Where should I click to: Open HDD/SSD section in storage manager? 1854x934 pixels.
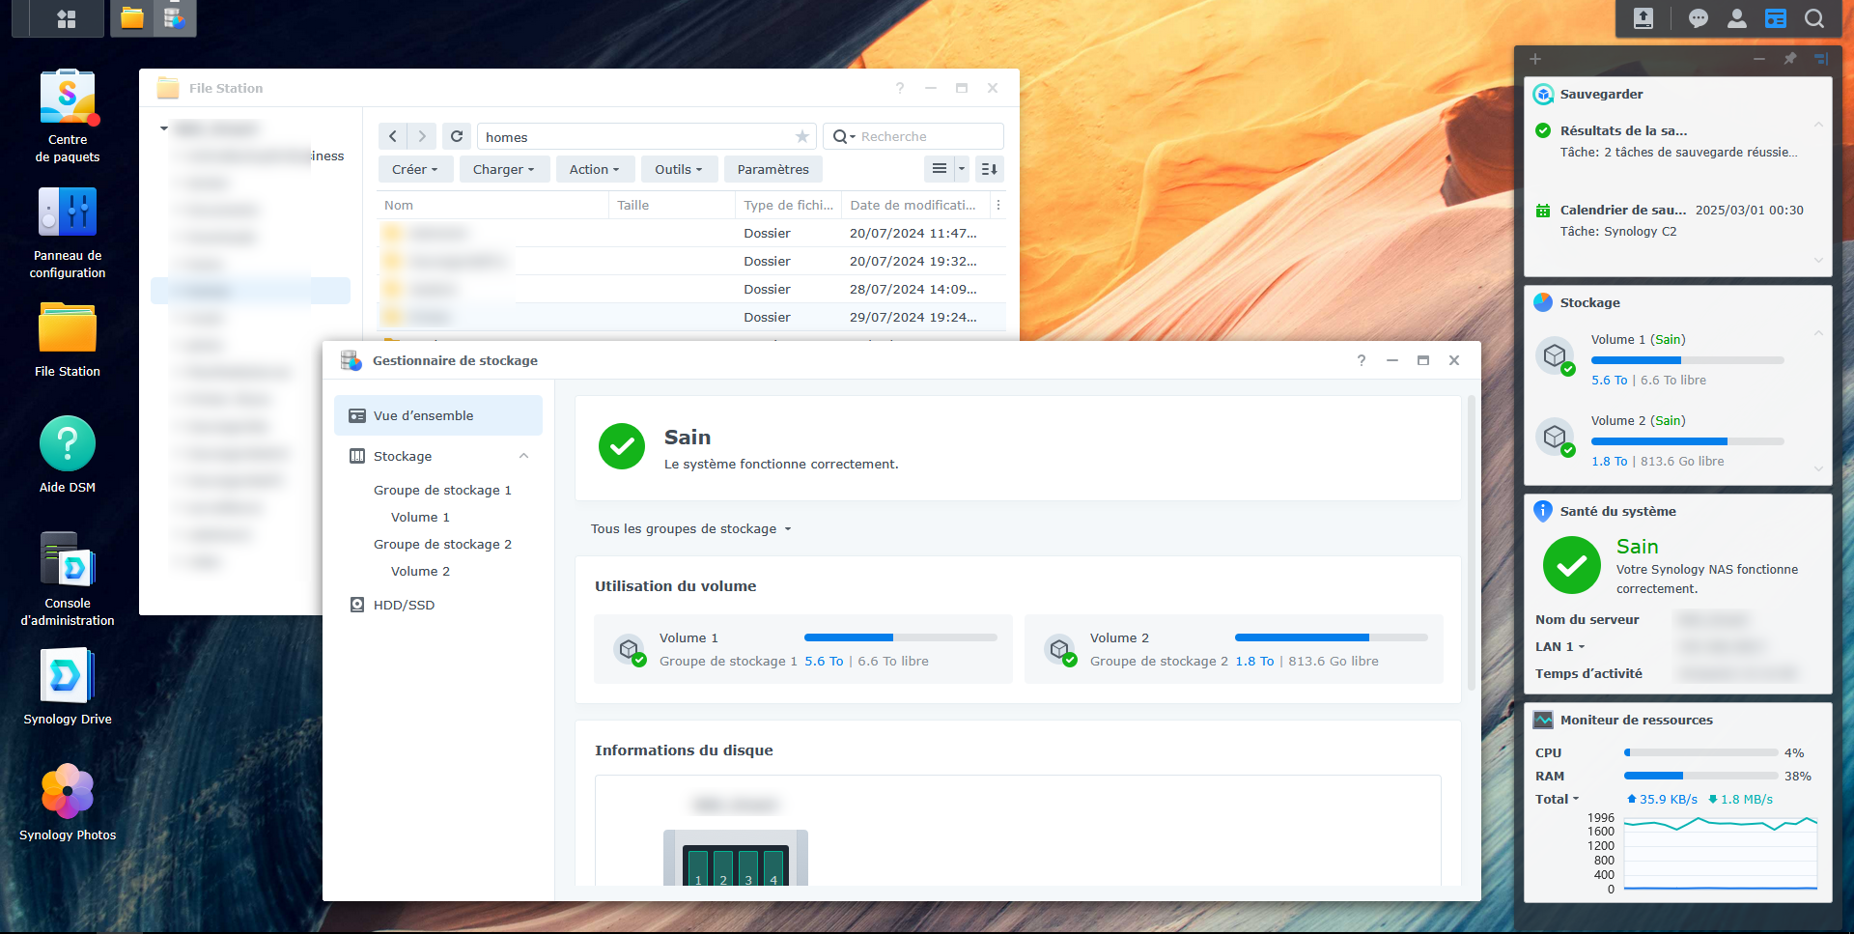pyautogui.click(x=404, y=606)
